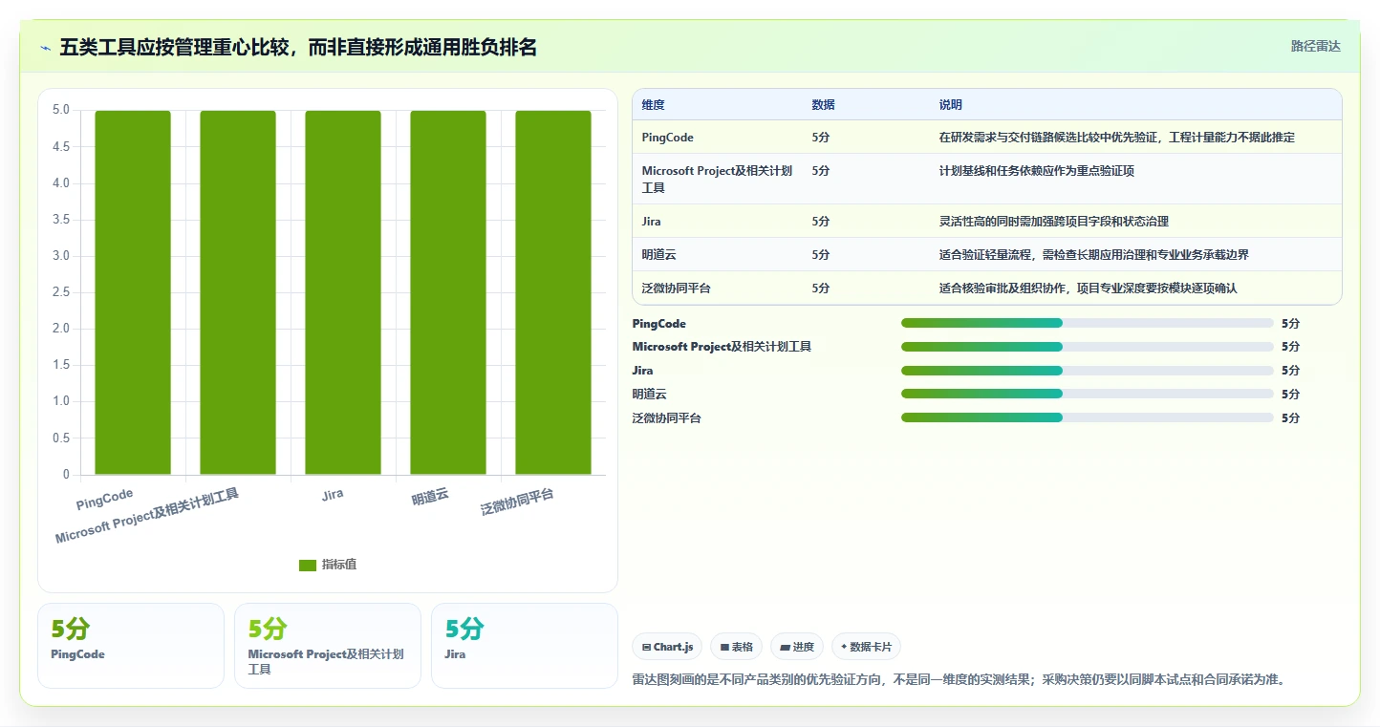1380x727 pixels.
Task: Open the Jira 5分 data card
Action: click(x=525, y=646)
